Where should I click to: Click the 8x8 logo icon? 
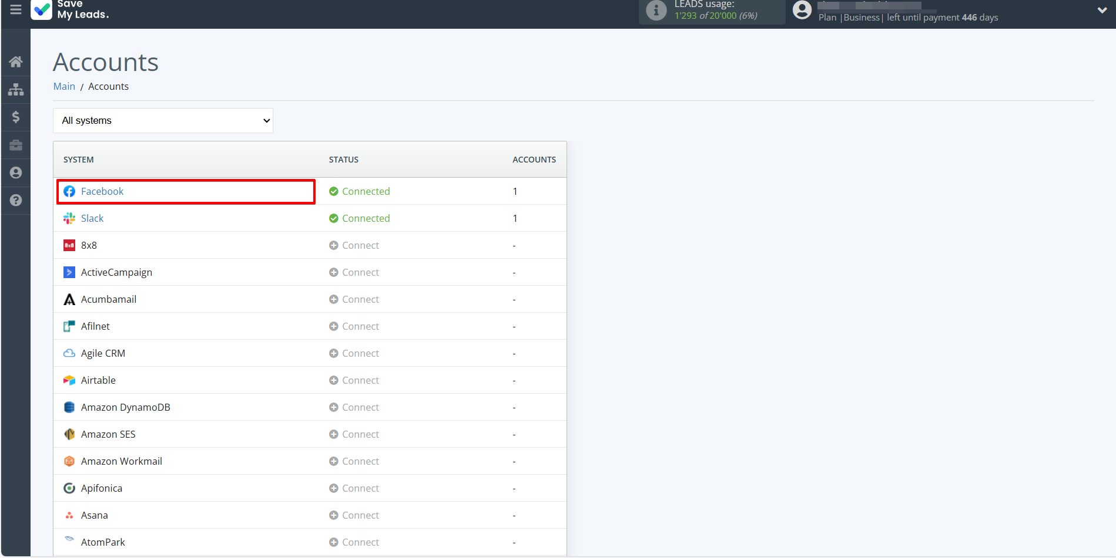(x=69, y=245)
